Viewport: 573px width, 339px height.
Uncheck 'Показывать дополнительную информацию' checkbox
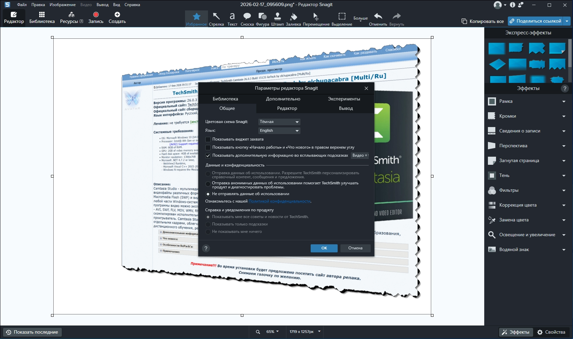(x=208, y=156)
